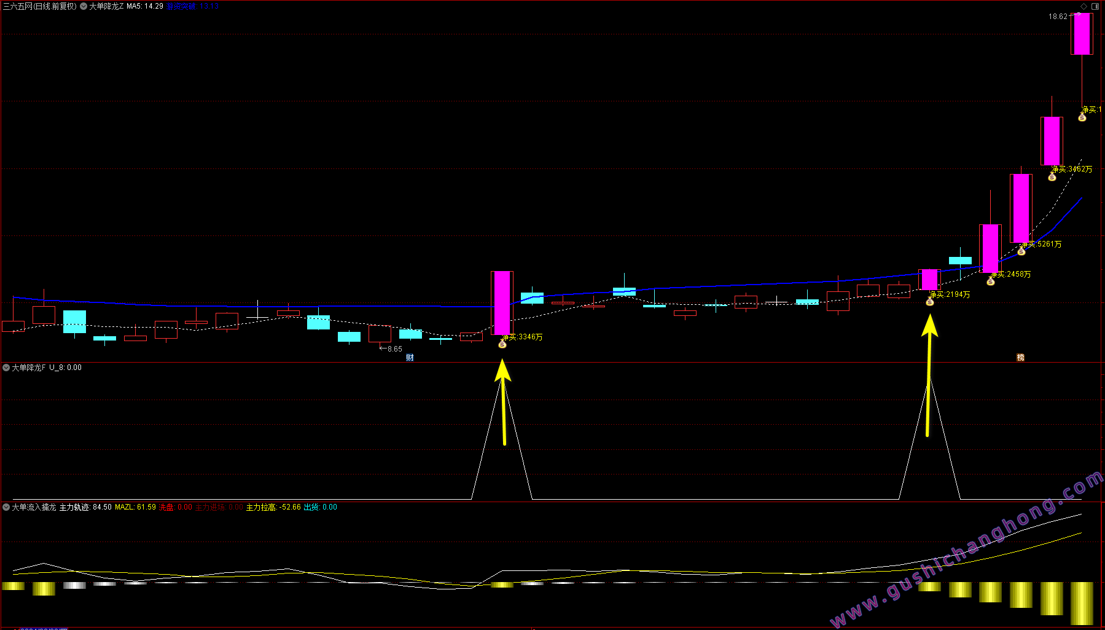Image resolution: width=1105 pixels, height=630 pixels.
Task: Click the money bag icon under 净买:2194万
Action: [930, 302]
